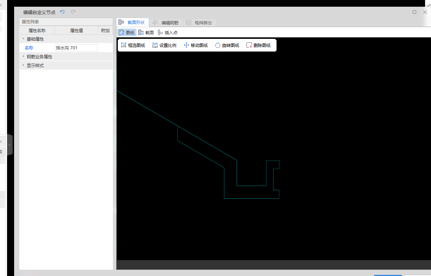Expand the 显示样式 group

click(x=23, y=65)
